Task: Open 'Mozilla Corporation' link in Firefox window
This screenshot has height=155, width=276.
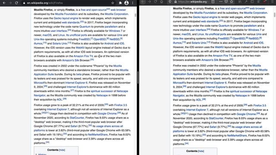Action: pyautogui.click(x=256, y=13)
